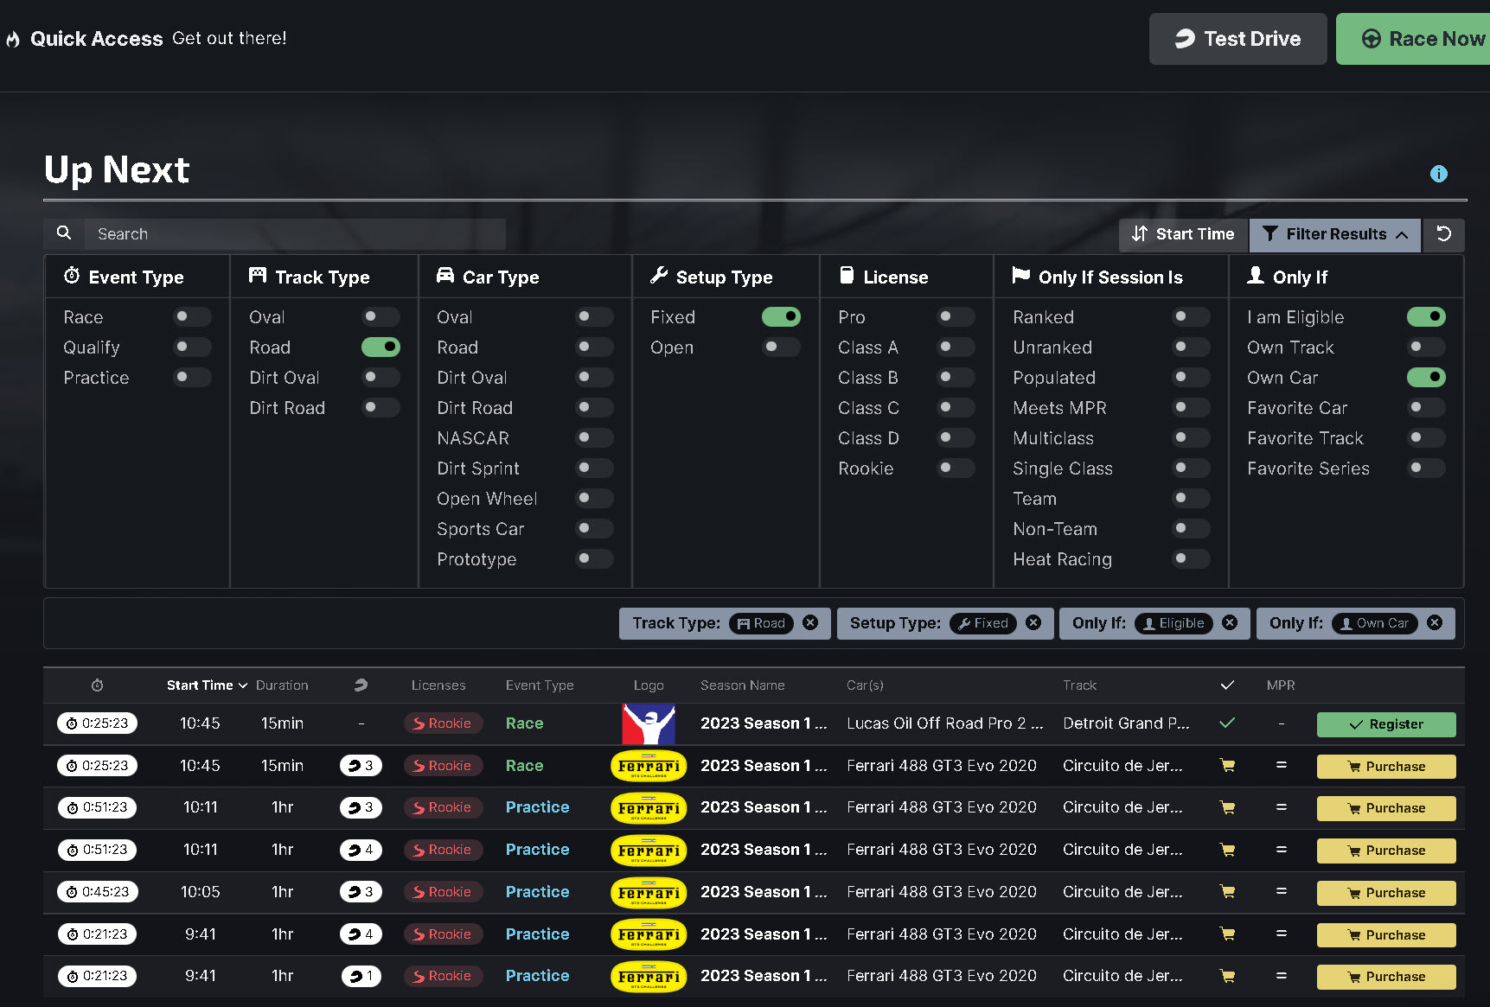Remove the Fixed setup filter chip

tap(1033, 622)
